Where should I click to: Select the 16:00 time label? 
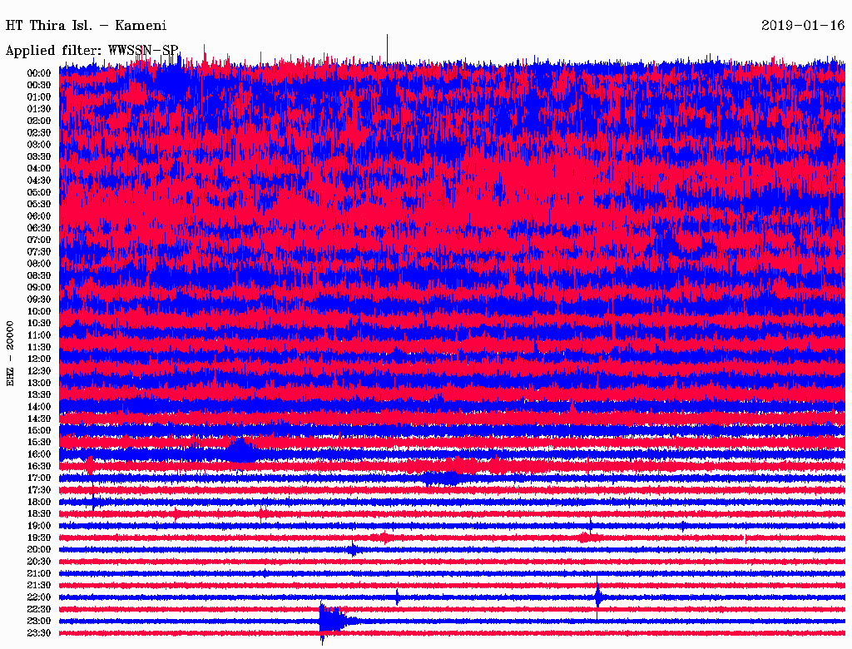[39, 454]
